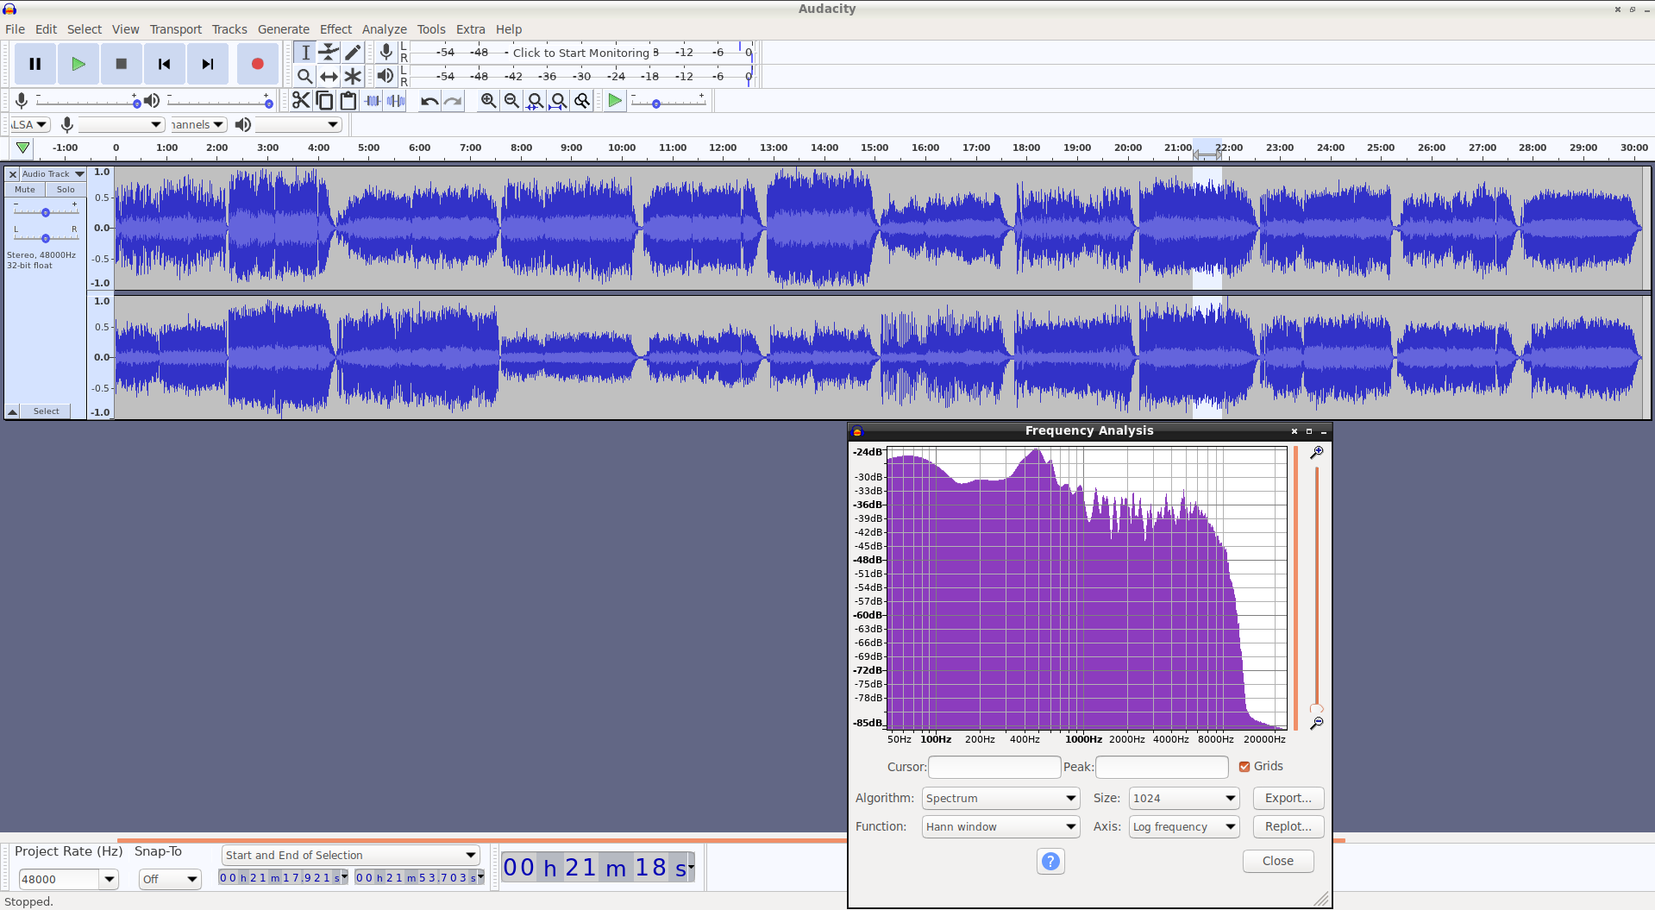Click Fit Selection to Width icon
Viewport: 1655px width, 910px height.
535,101
